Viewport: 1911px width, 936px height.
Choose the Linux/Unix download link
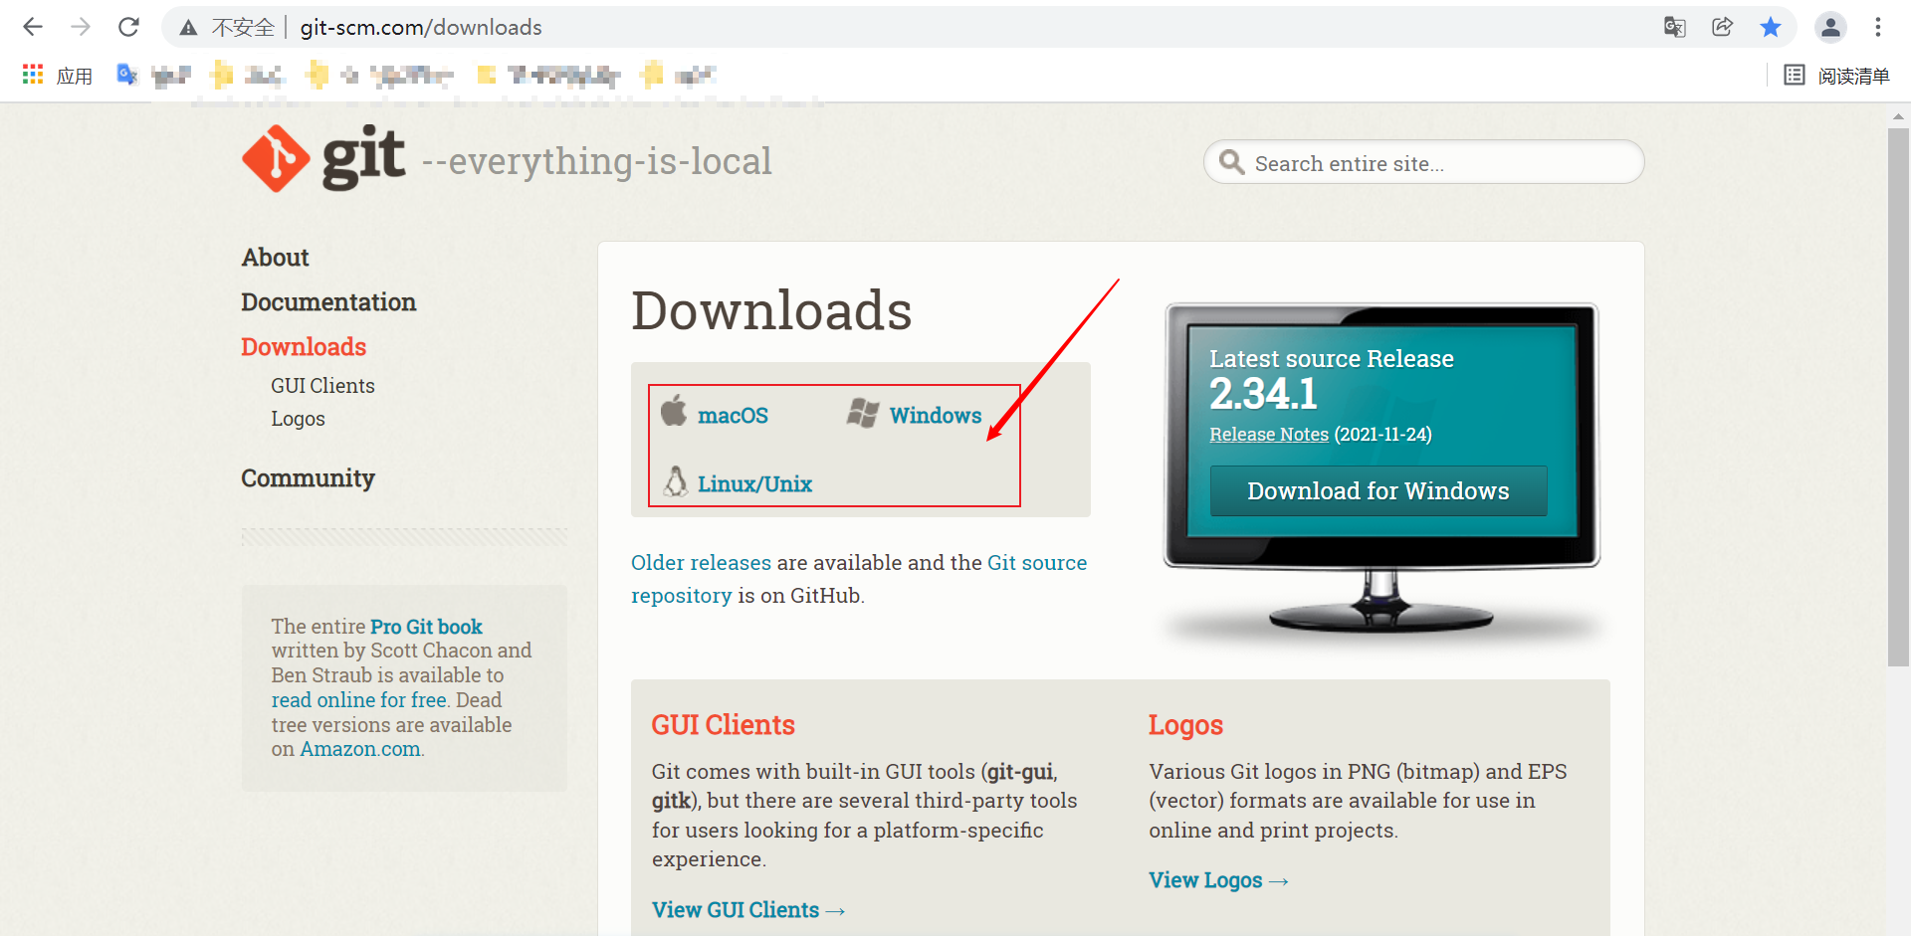(x=754, y=484)
